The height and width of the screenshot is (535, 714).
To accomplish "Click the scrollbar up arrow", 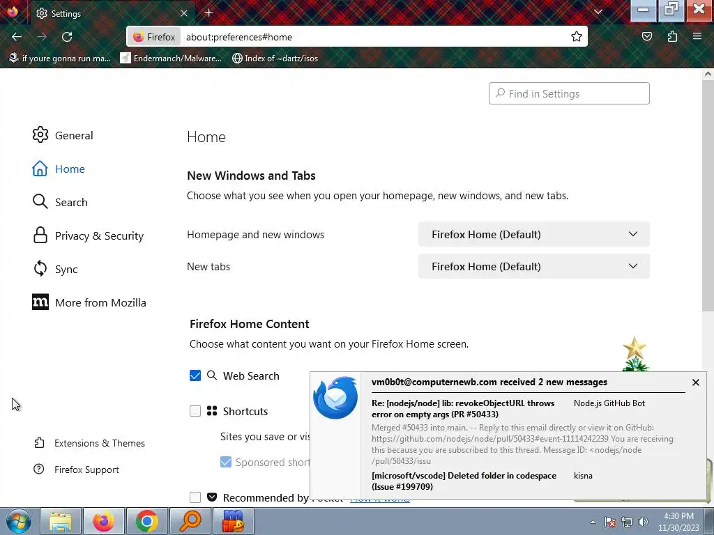I will click(708, 74).
